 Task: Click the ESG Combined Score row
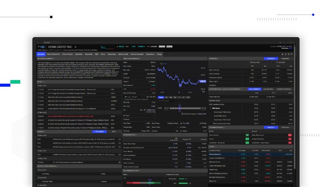[251, 104]
